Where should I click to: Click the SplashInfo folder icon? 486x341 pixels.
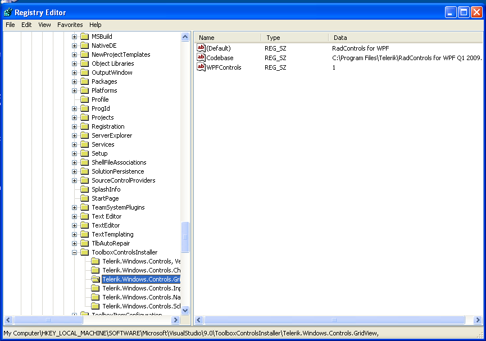[x=85, y=189]
